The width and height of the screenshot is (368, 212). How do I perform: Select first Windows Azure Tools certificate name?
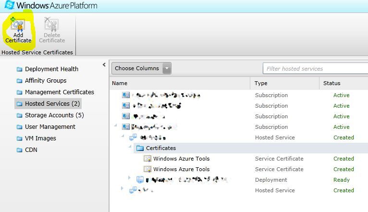pos(182,159)
